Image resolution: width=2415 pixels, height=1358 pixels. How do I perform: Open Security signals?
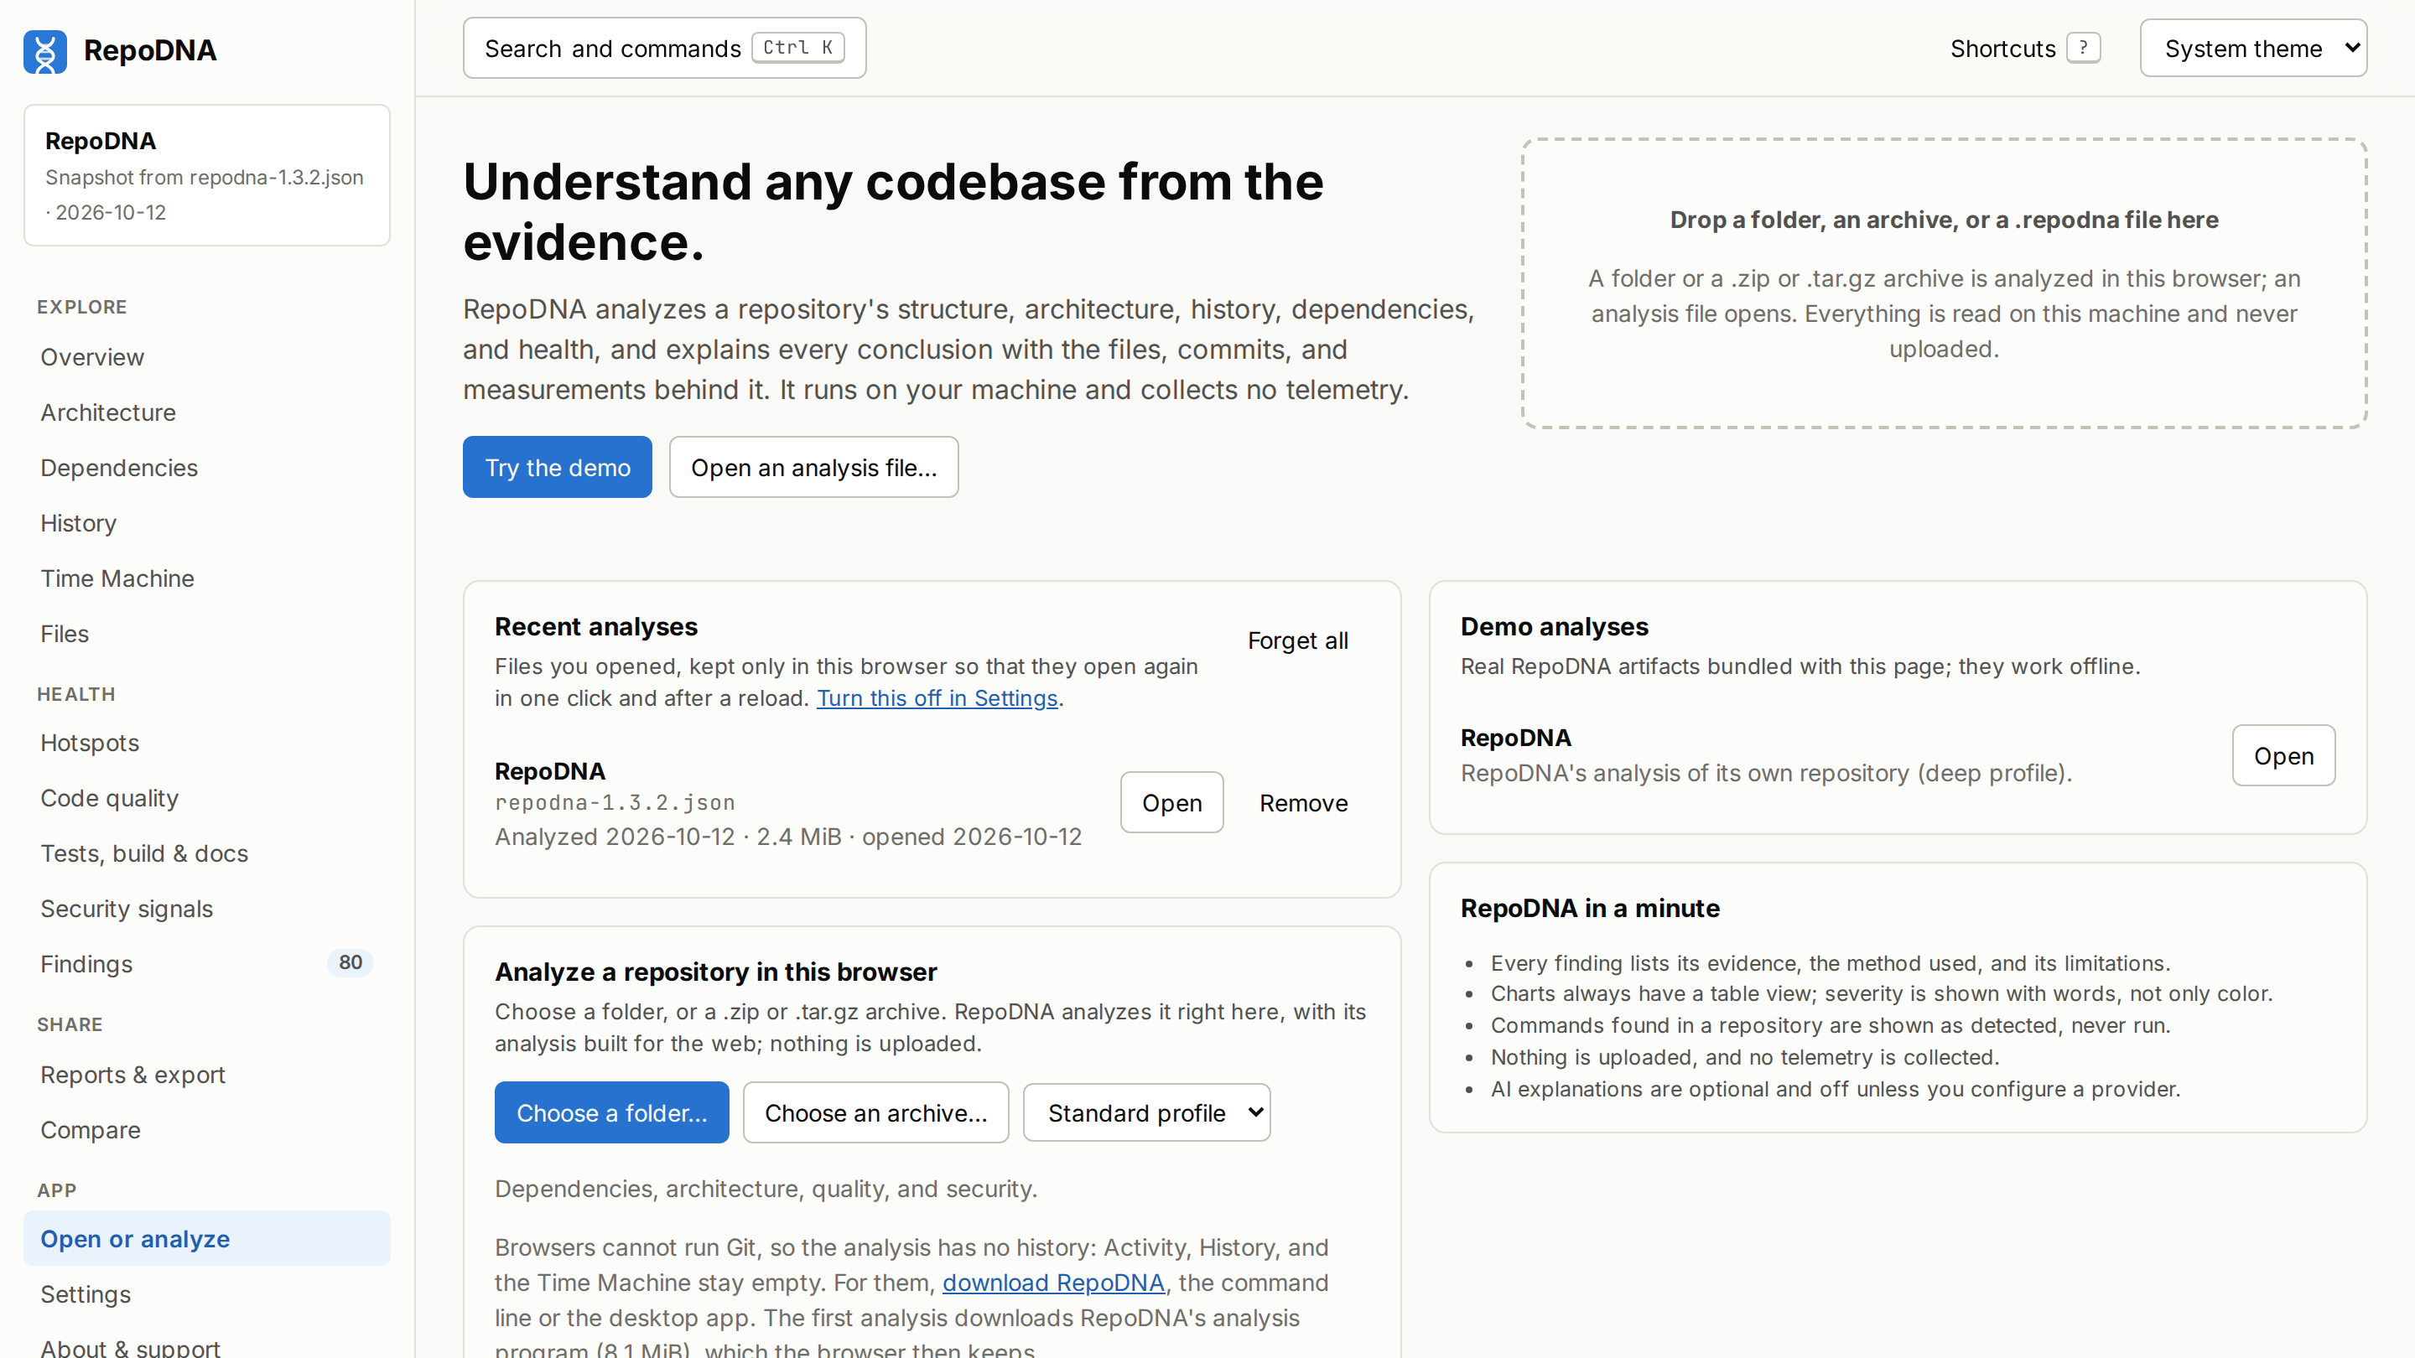click(207, 908)
